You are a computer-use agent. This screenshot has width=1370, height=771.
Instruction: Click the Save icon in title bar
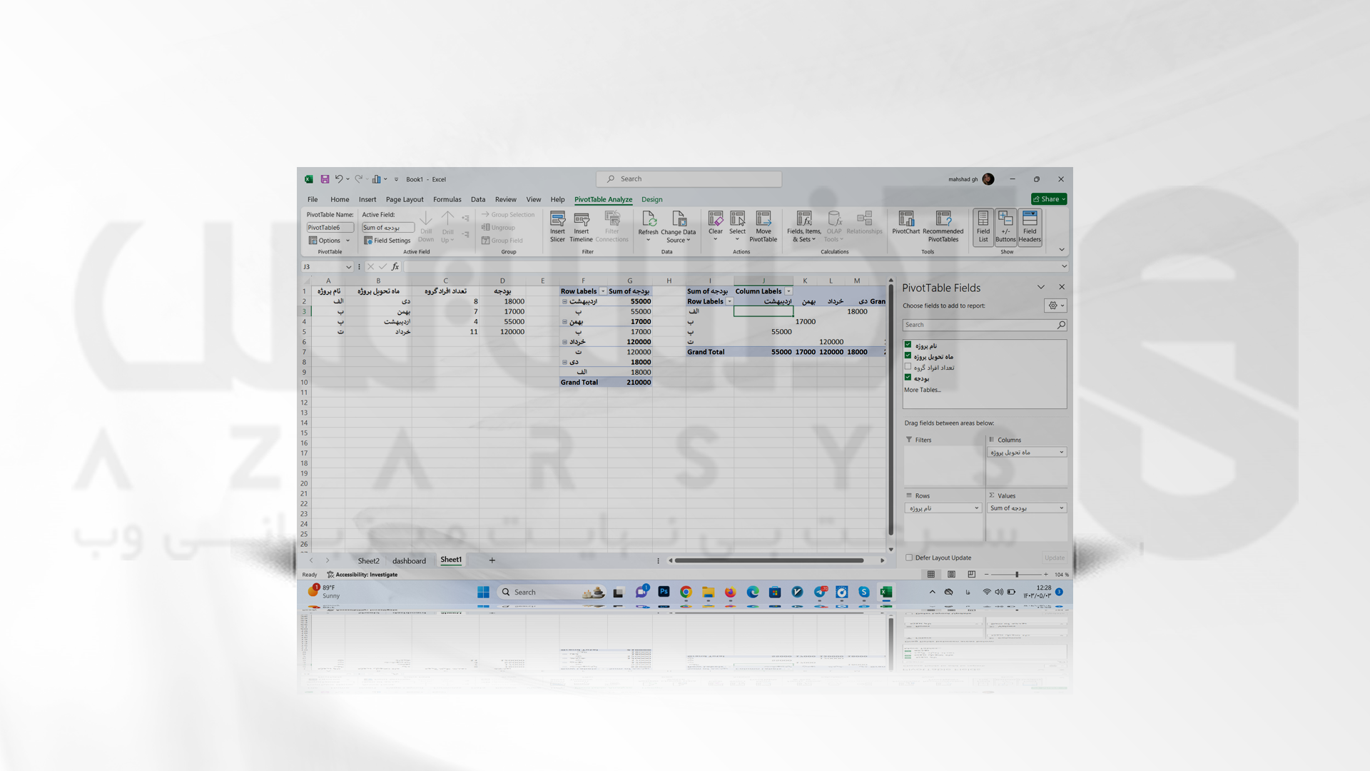click(325, 179)
